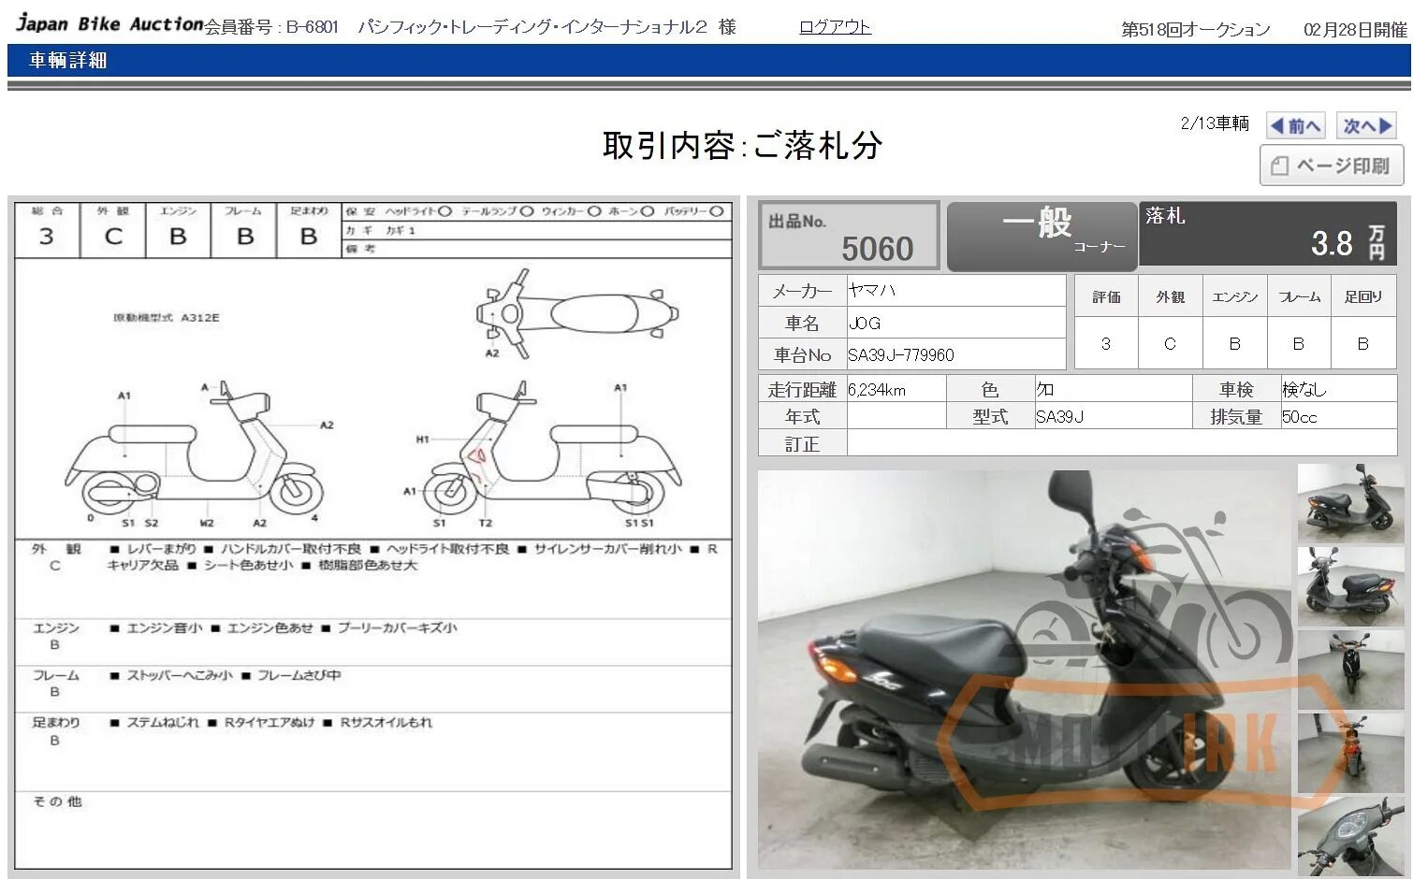Select first thumbnail showing scooter right side
Image resolution: width=1413 pixels, height=879 pixels.
point(1350,503)
